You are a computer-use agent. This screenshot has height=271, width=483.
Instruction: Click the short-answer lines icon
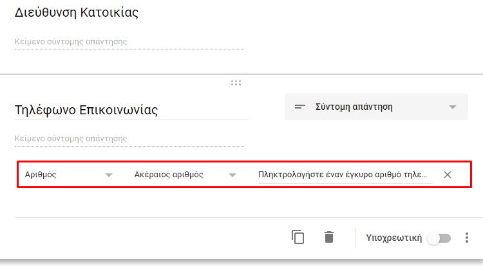299,107
